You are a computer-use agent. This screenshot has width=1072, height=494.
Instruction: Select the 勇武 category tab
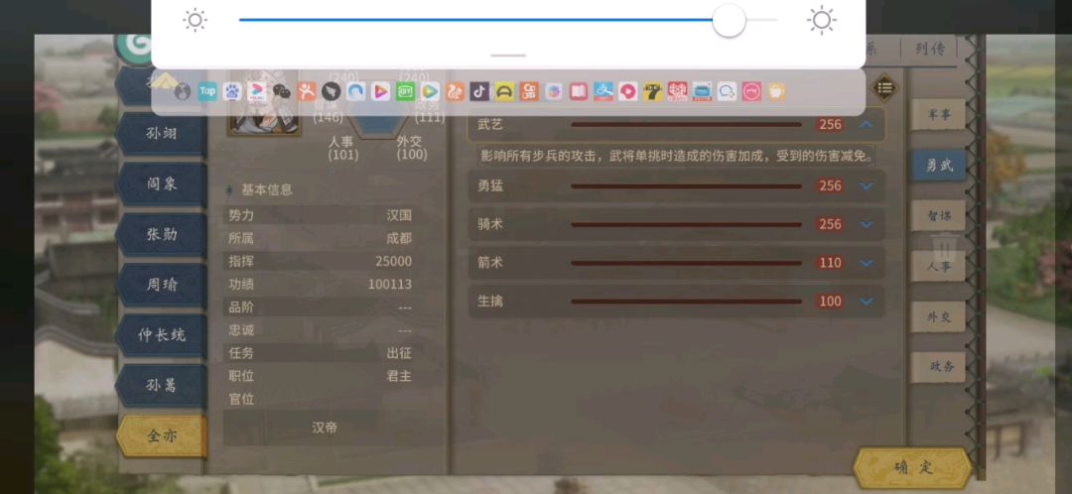(938, 166)
